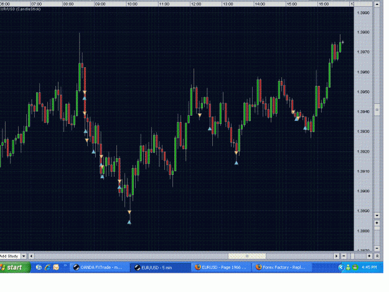Click the 1.3980 price axis label
The width and height of the screenshot is (389, 292).
pos(363,32)
